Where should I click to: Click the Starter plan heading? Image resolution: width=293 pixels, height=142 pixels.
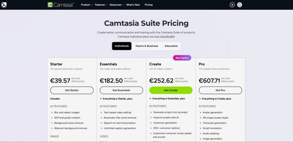(56, 64)
